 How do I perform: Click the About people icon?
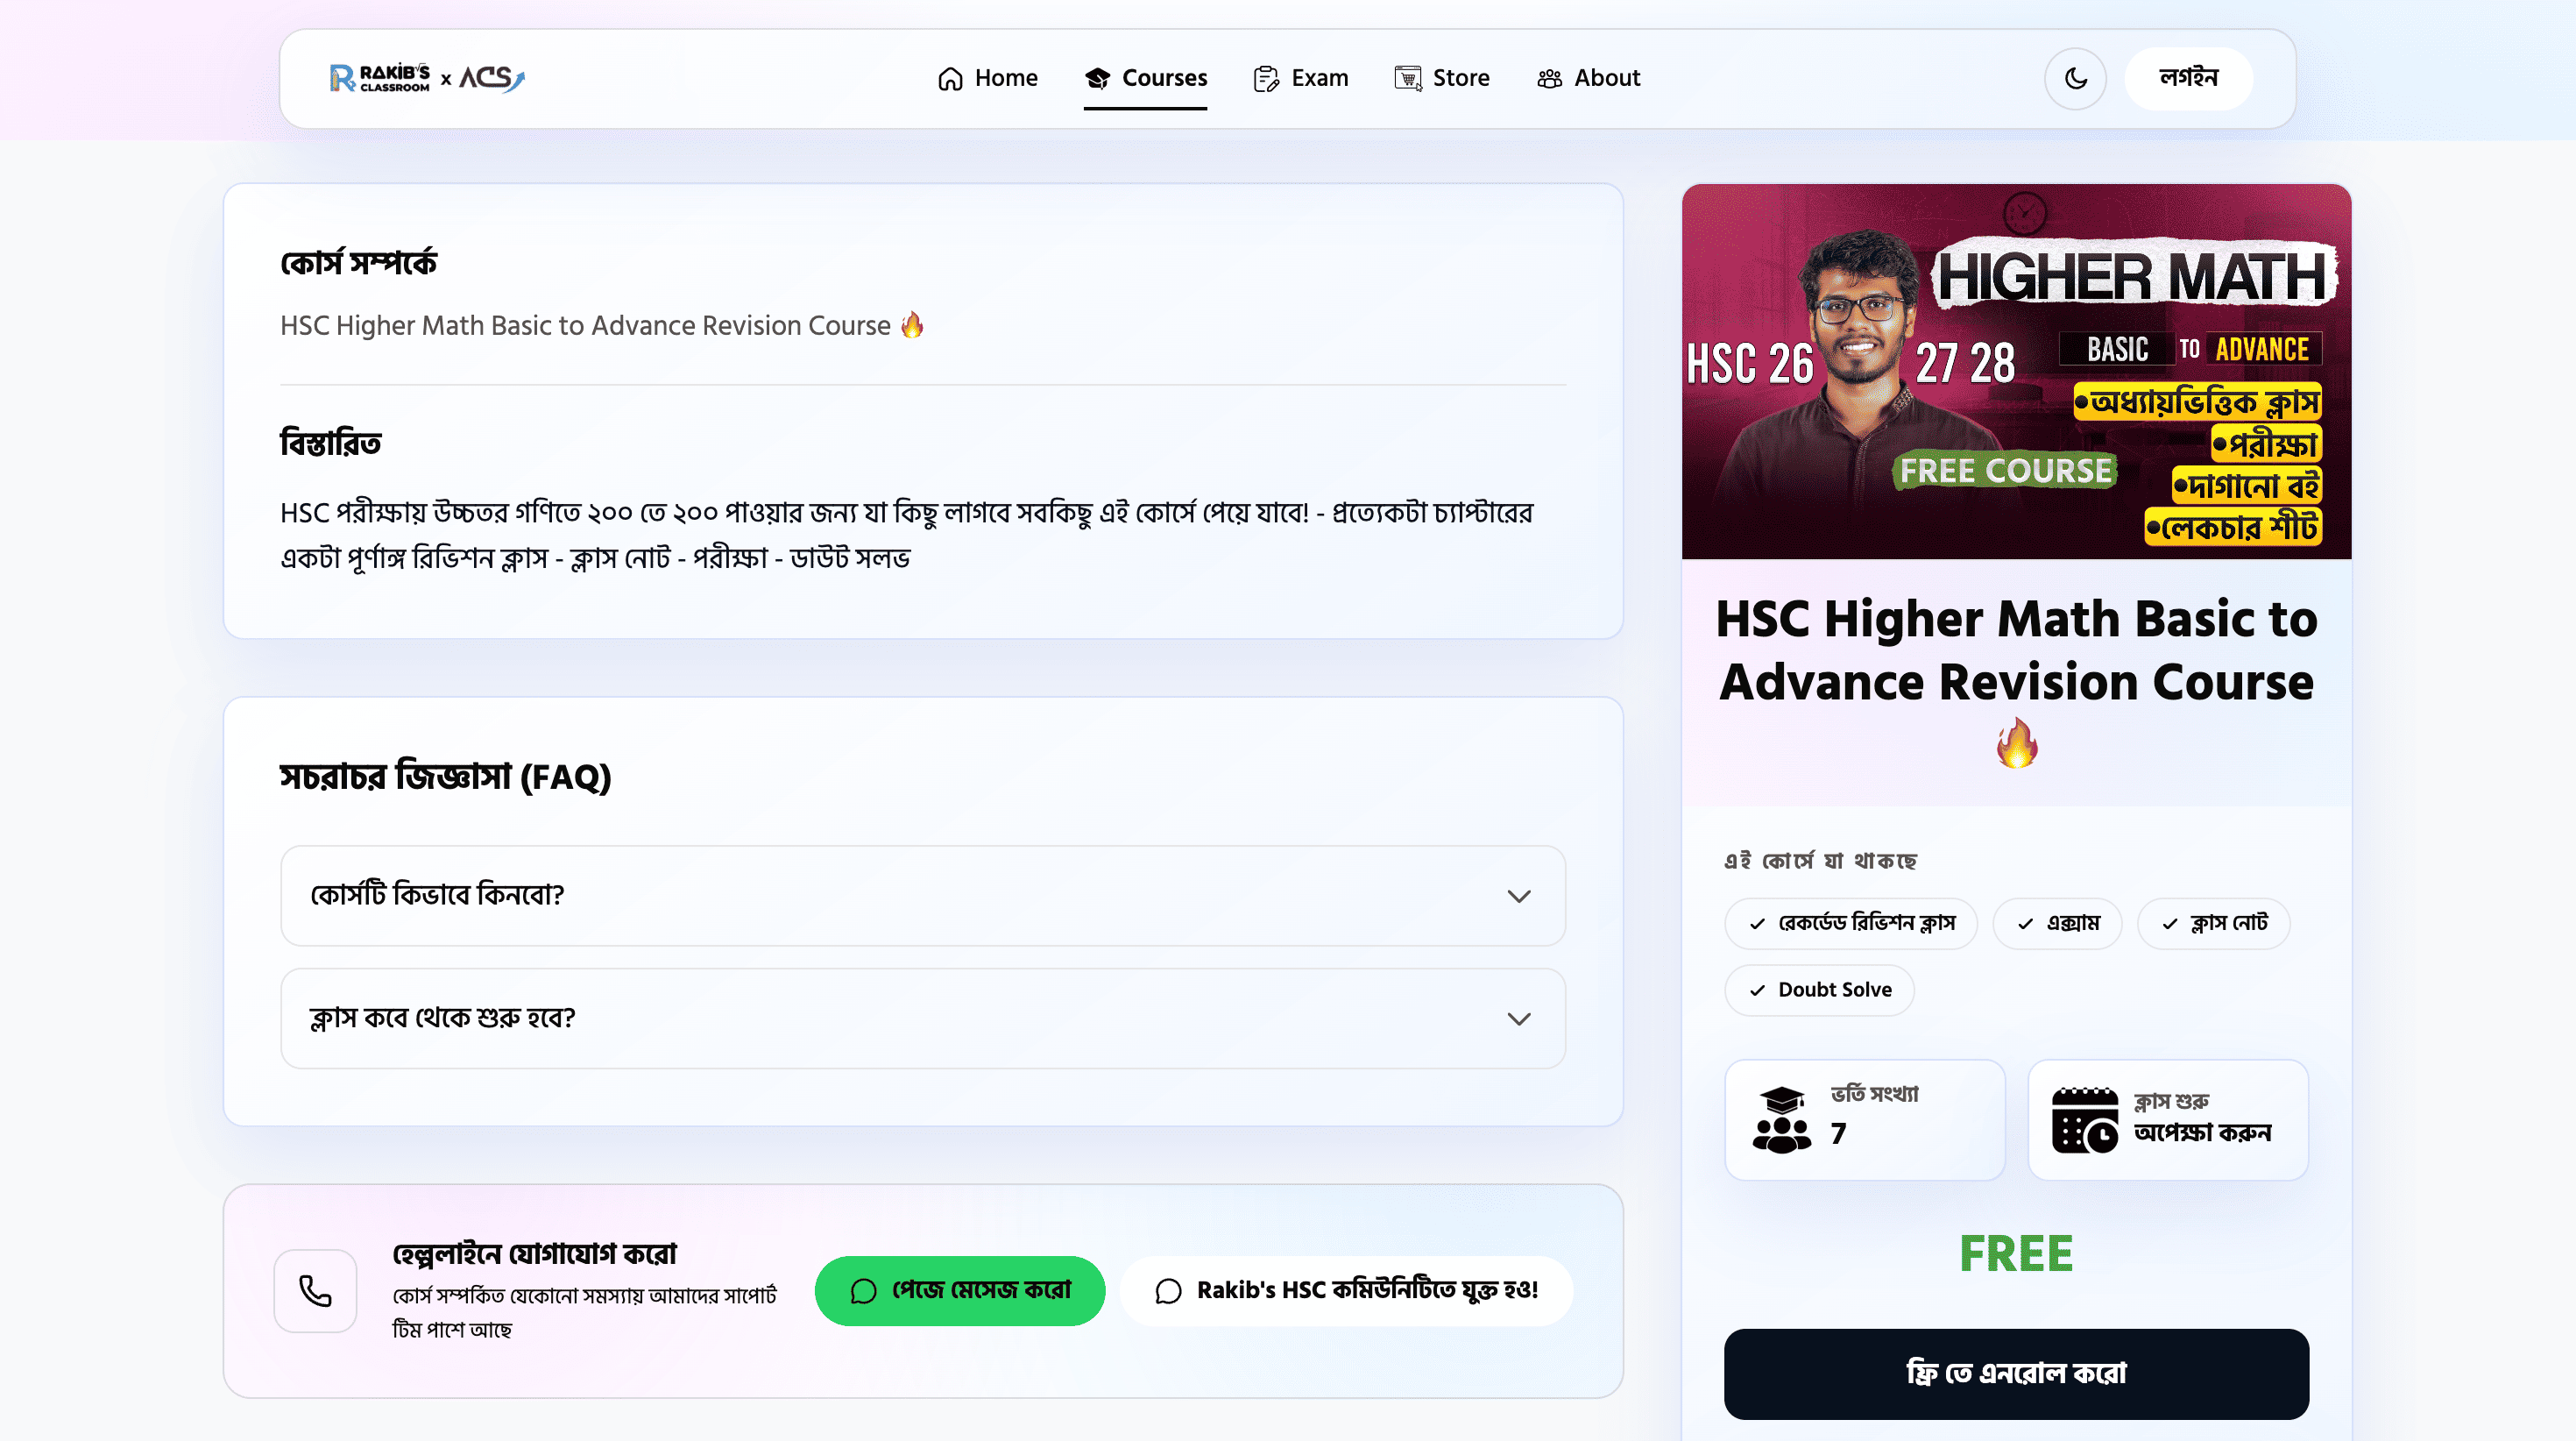[1549, 78]
